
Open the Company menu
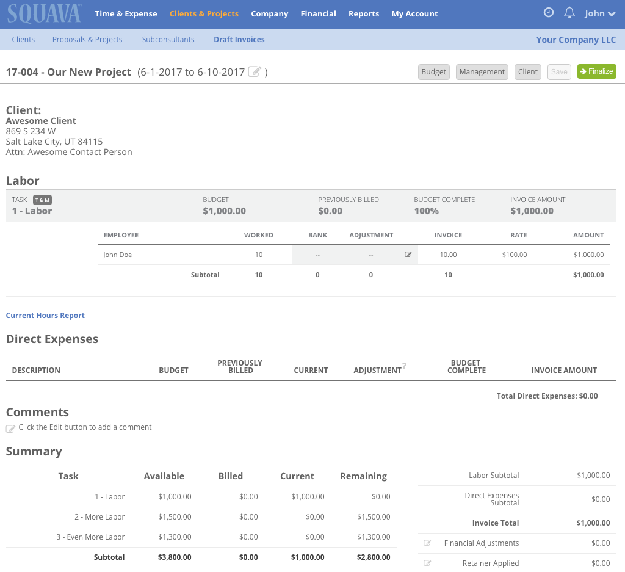[x=269, y=13]
